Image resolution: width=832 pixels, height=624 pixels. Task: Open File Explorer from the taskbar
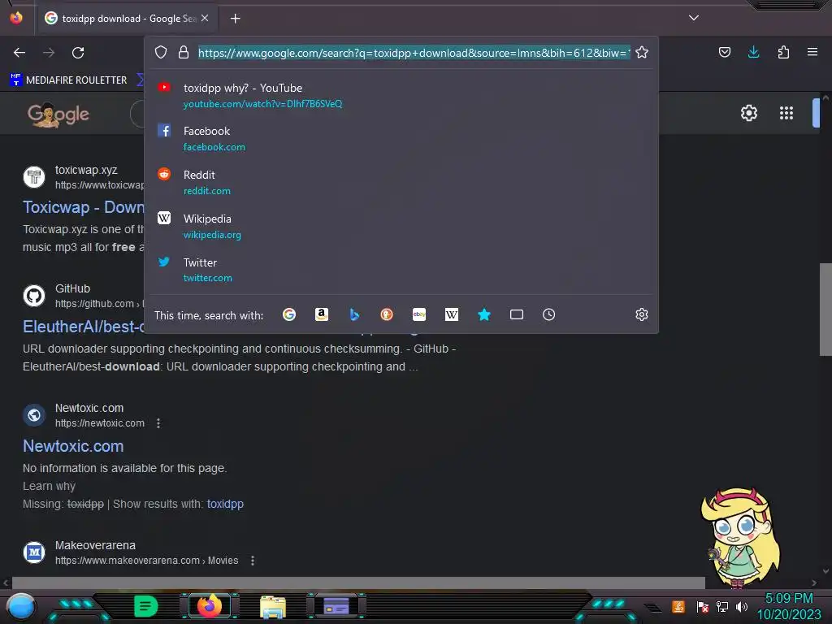pyautogui.click(x=273, y=607)
